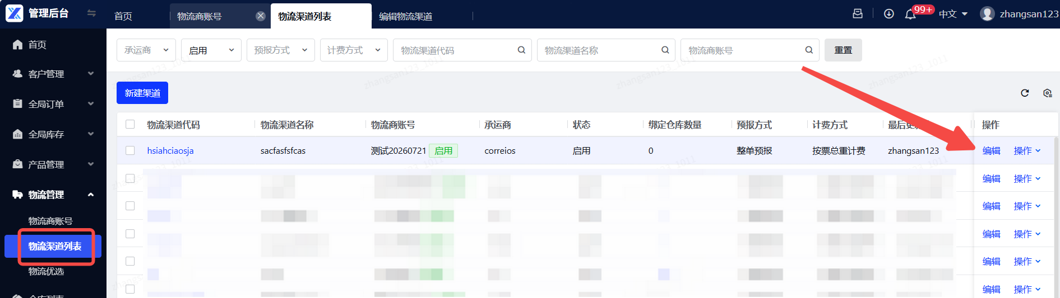Open the 承运商 filter dropdown
Viewport: 1060px width, 298px height.
146,50
